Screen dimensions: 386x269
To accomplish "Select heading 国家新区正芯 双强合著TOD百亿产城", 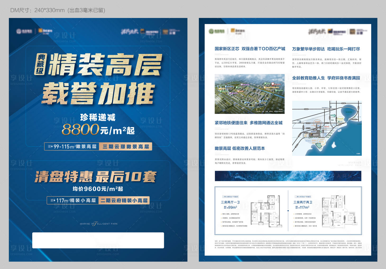I will click(x=250, y=49).
